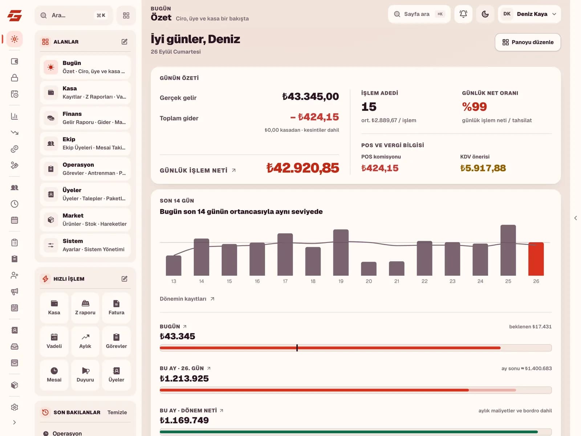Image resolution: width=581 pixels, height=436 pixels.
Task: Click the red bar for day 26
Action: click(x=536, y=259)
